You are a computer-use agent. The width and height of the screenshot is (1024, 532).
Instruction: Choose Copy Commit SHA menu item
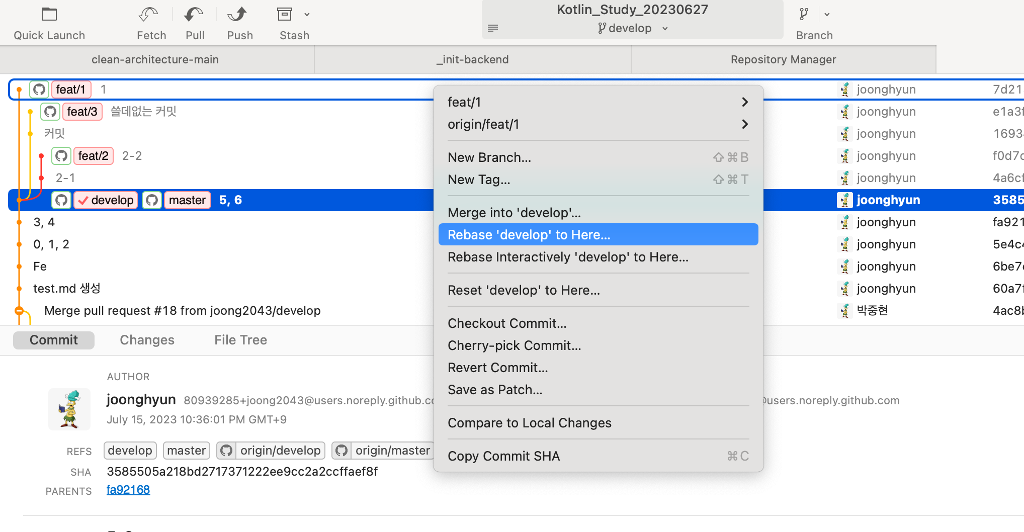coord(598,456)
